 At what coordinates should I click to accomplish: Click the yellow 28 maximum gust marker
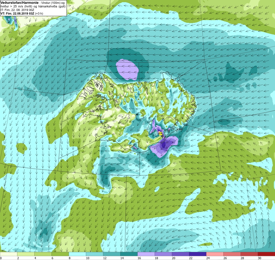pyautogui.click(x=160, y=133)
